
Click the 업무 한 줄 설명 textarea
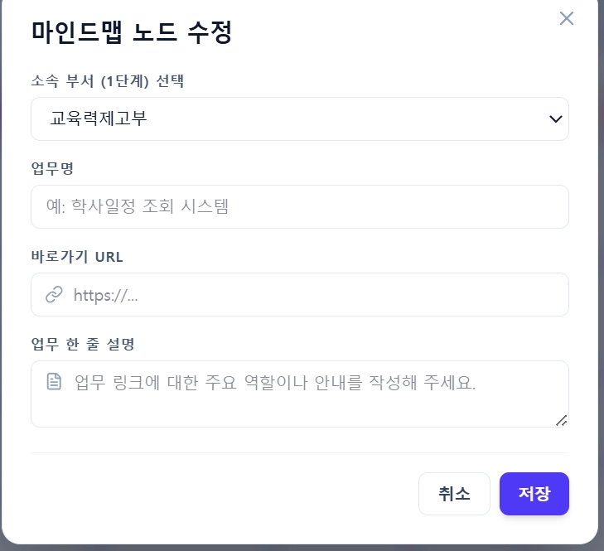(x=300, y=394)
